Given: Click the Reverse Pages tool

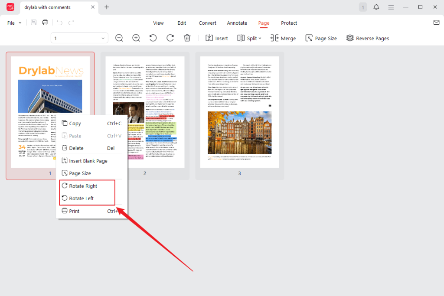Looking at the screenshot, I should (367, 38).
